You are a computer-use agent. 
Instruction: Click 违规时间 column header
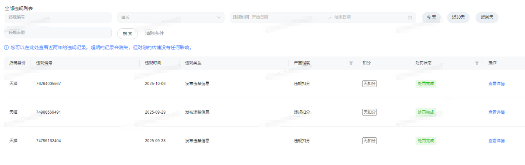point(153,63)
